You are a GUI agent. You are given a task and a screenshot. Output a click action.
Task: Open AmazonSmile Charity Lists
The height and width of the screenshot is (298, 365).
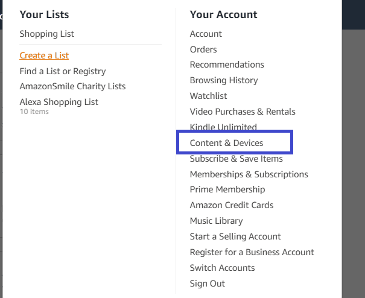click(x=72, y=86)
